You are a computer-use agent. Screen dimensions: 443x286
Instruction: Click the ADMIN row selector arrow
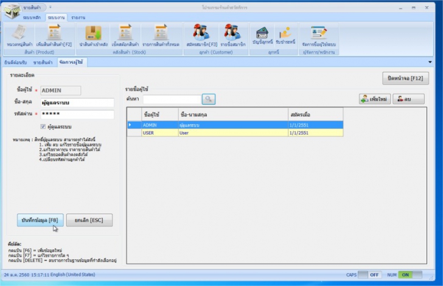point(134,125)
